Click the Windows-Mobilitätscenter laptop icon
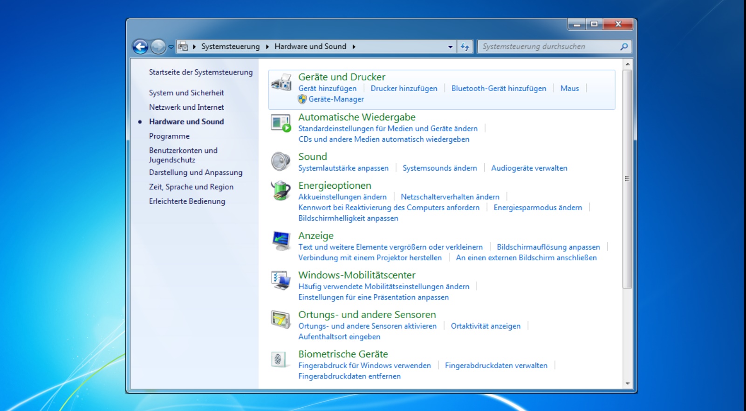The image size is (746, 411). [281, 280]
